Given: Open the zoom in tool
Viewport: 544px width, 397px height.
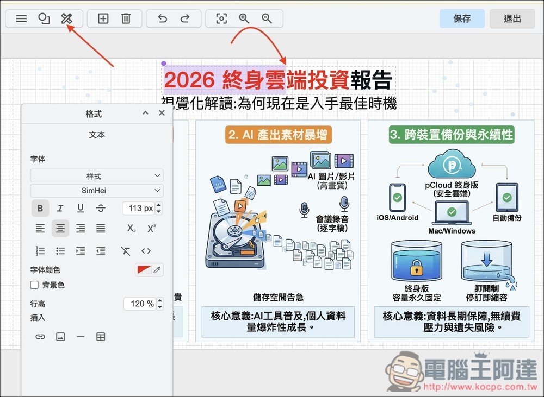Looking at the screenshot, I should coord(244,18).
